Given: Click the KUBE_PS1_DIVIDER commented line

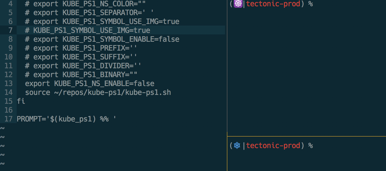Looking at the screenshot, I should coord(83,66).
